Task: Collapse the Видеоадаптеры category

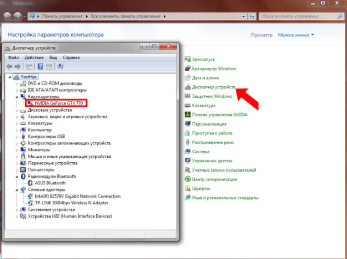Action: coord(17,97)
